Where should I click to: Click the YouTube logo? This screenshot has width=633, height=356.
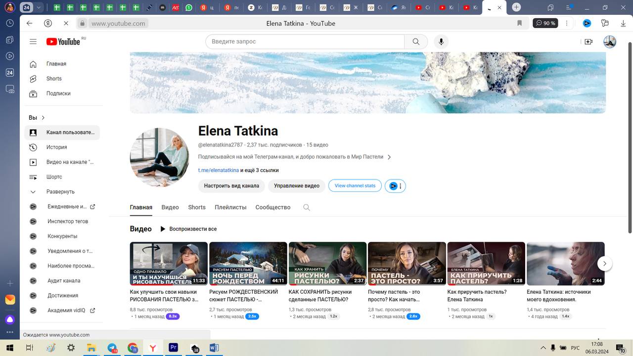pyautogui.click(x=63, y=42)
